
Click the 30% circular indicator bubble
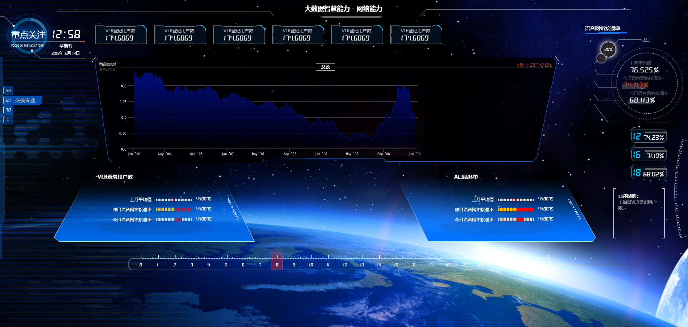(608, 49)
